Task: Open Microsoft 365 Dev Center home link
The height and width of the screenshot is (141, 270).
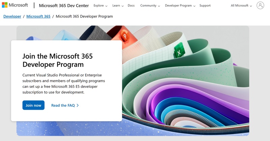Action: 64,5
